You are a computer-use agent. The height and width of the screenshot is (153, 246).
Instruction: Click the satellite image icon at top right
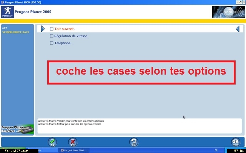coord(228,12)
